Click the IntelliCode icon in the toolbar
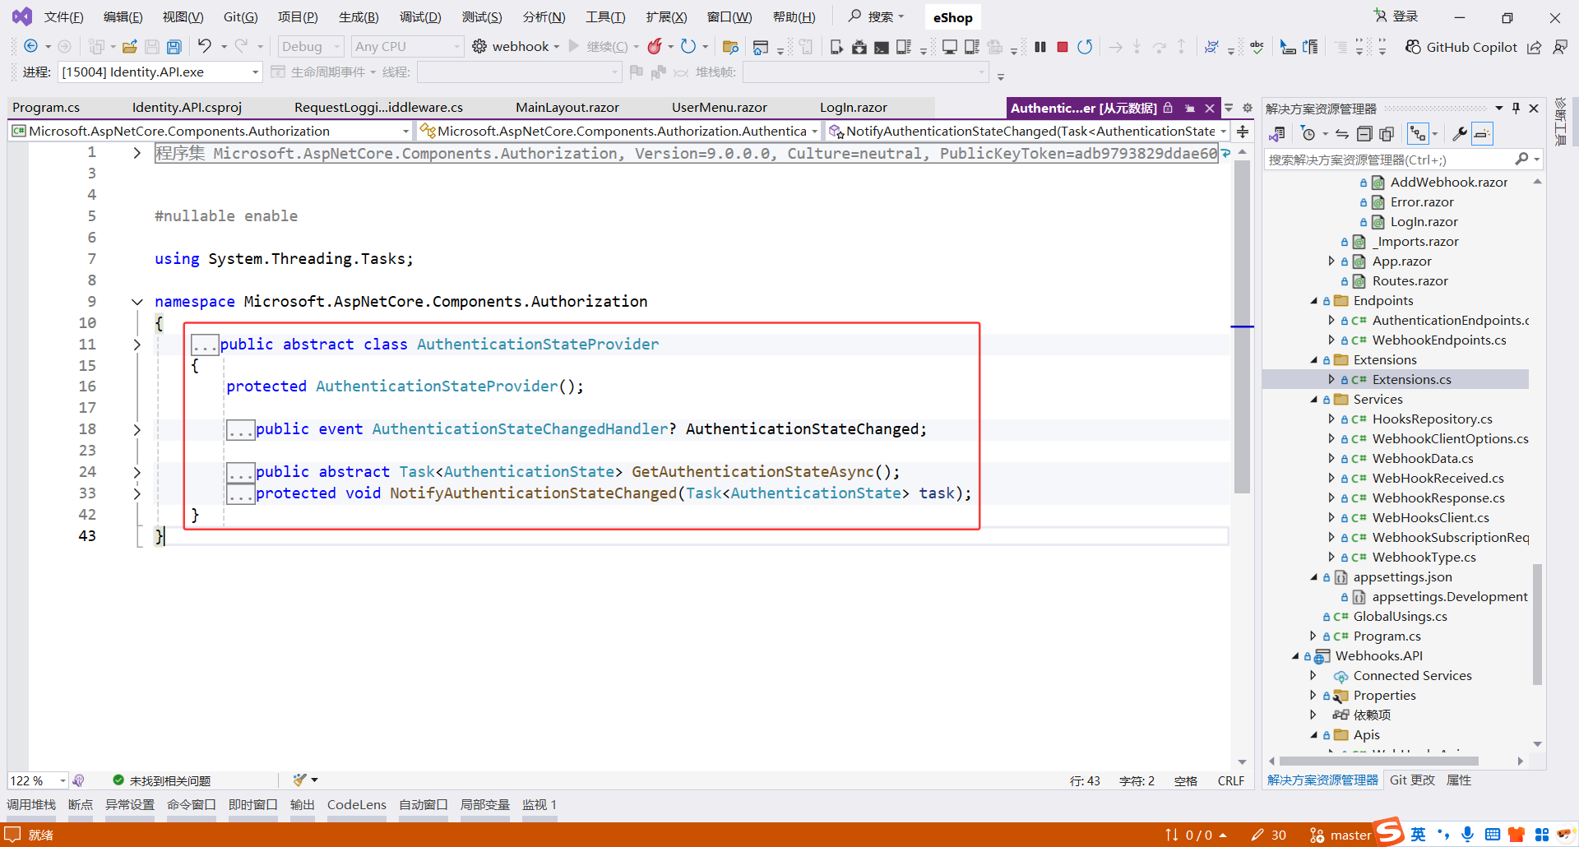The height and width of the screenshot is (847, 1579). 1211,47
